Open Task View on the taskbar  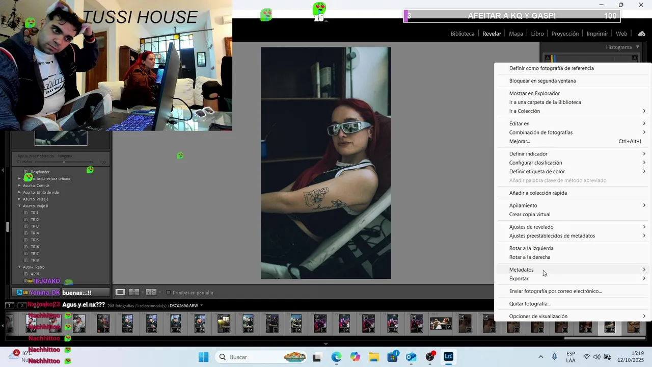(317, 357)
